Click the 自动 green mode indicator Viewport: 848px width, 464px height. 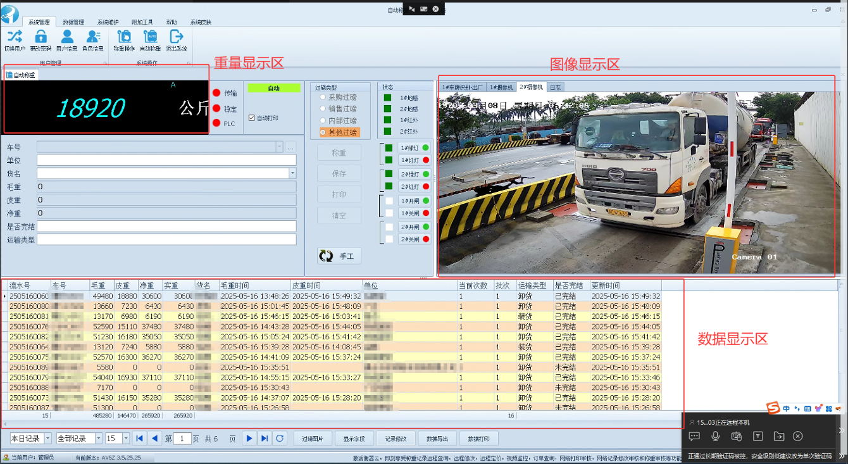[x=273, y=89]
